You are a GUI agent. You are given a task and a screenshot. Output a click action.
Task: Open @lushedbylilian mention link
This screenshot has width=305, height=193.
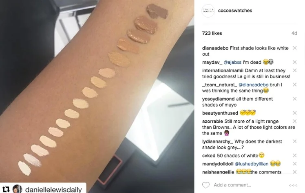252,164
